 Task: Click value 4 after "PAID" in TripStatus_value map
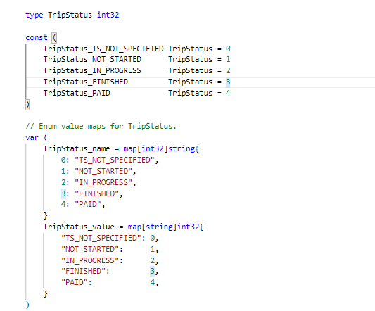(153, 282)
